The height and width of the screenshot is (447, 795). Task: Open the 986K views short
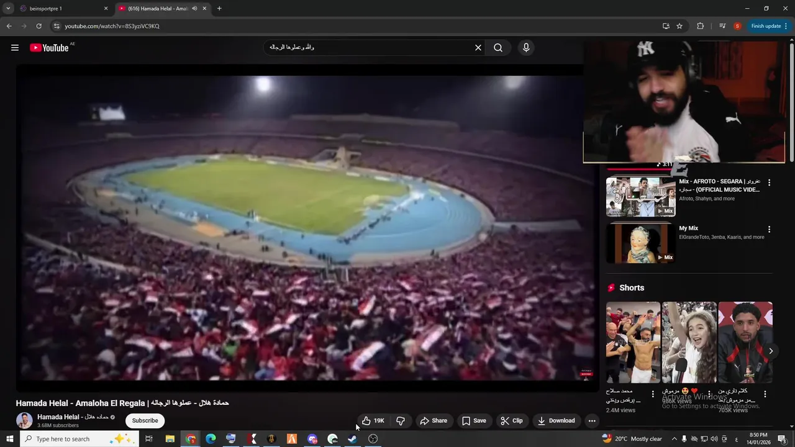click(x=689, y=343)
